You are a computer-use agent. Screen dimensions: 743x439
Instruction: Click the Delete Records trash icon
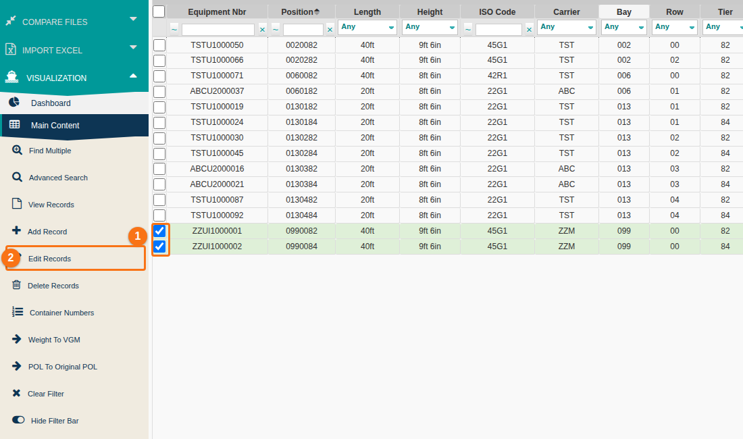point(17,284)
